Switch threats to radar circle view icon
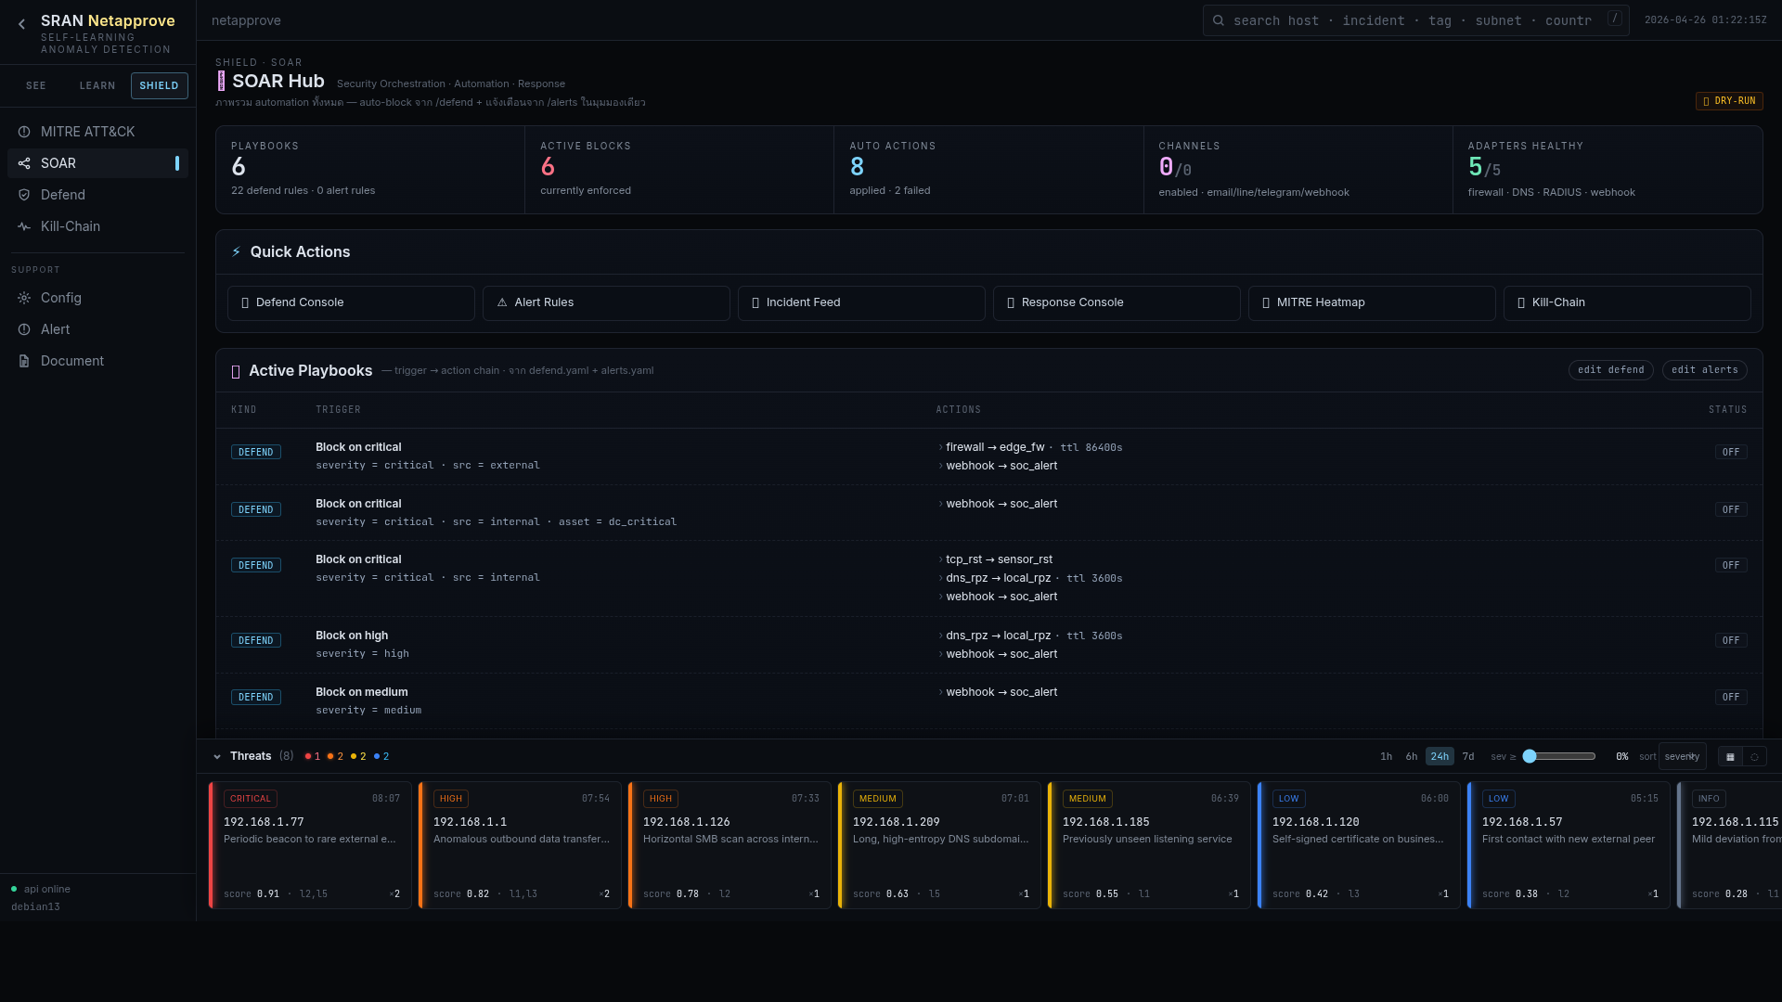 (x=1754, y=757)
